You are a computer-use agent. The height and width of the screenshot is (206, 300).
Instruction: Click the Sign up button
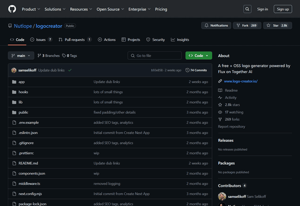[283, 9]
